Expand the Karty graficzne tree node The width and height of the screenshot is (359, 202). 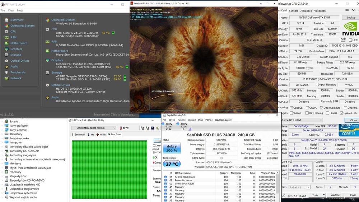2,126
